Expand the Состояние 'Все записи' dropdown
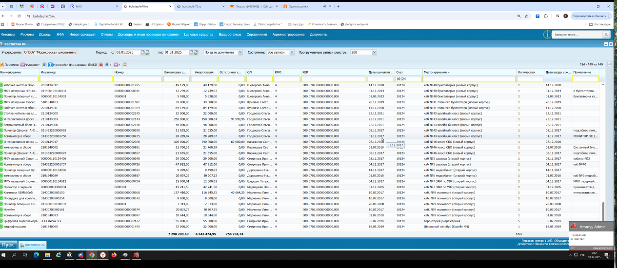This screenshot has height=268, width=617. pyautogui.click(x=292, y=52)
